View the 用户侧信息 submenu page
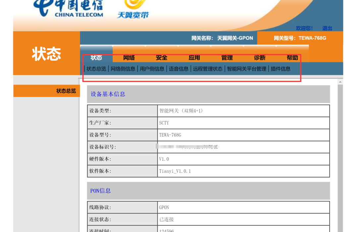The height and width of the screenshot is (232, 358). click(x=152, y=69)
